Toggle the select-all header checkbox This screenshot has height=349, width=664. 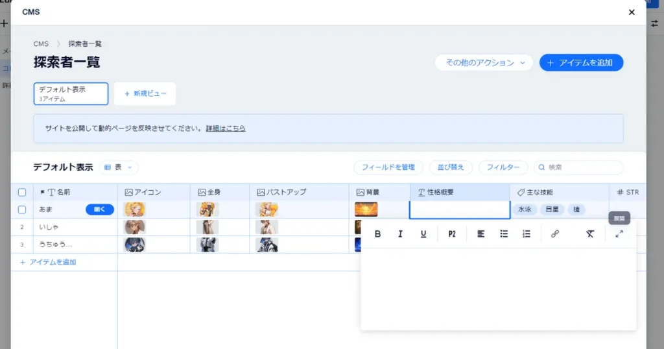click(x=22, y=192)
